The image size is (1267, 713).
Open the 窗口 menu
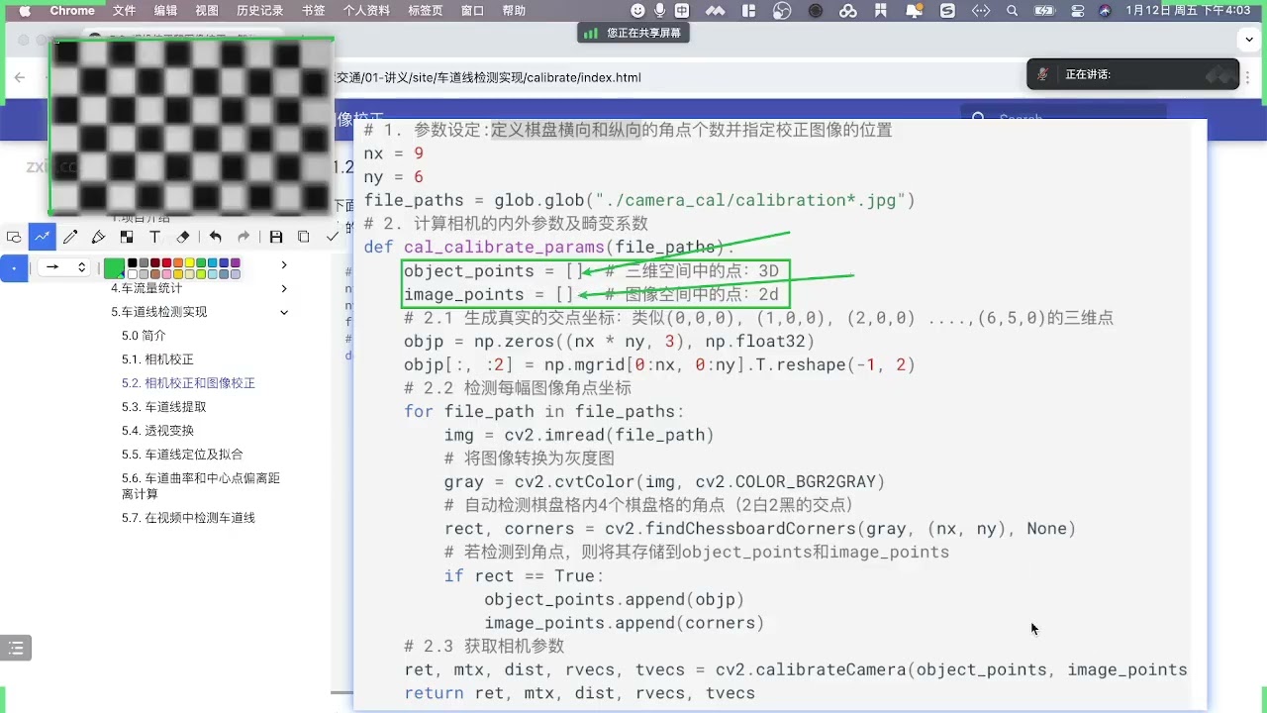472,11
